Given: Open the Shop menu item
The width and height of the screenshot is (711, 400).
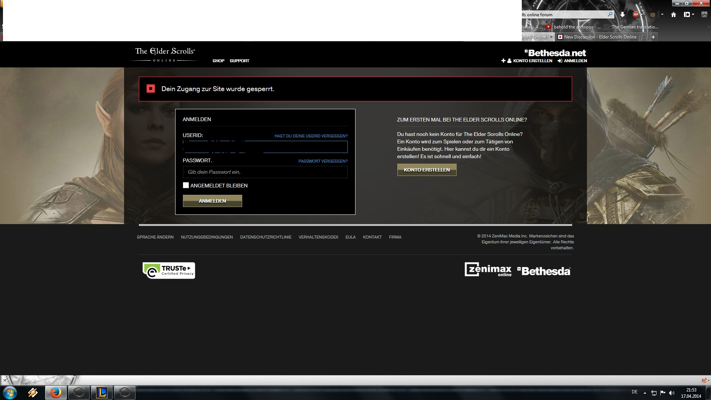Looking at the screenshot, I should (x=218, y=61).
